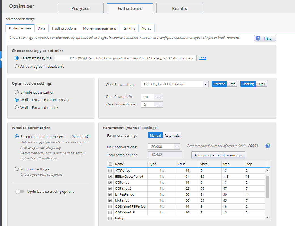Uncheck the LinRegPeriod parameter checkbox
The image size is (295, 226).
pyautogui.click(x=110, y=194)
